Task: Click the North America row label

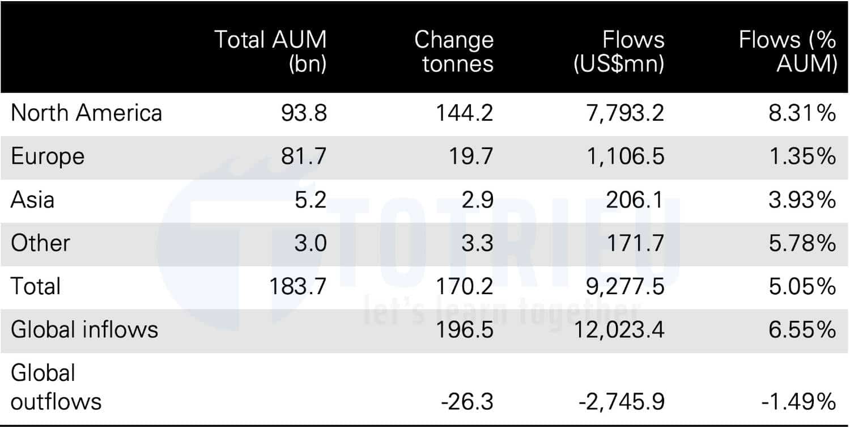Action: tap(86, 113)
